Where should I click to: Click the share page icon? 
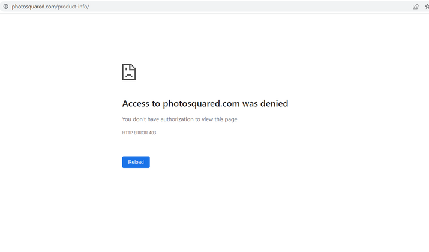(415, 7)
